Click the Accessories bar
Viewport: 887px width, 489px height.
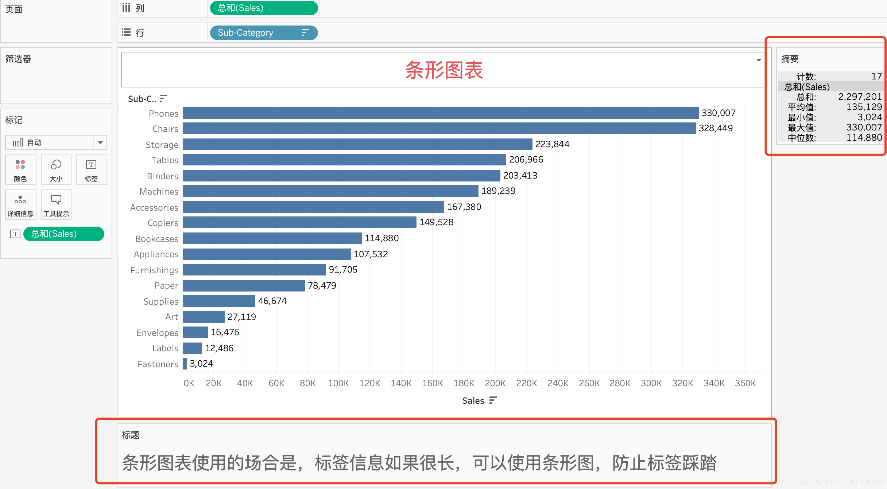(x=313, y=207)
